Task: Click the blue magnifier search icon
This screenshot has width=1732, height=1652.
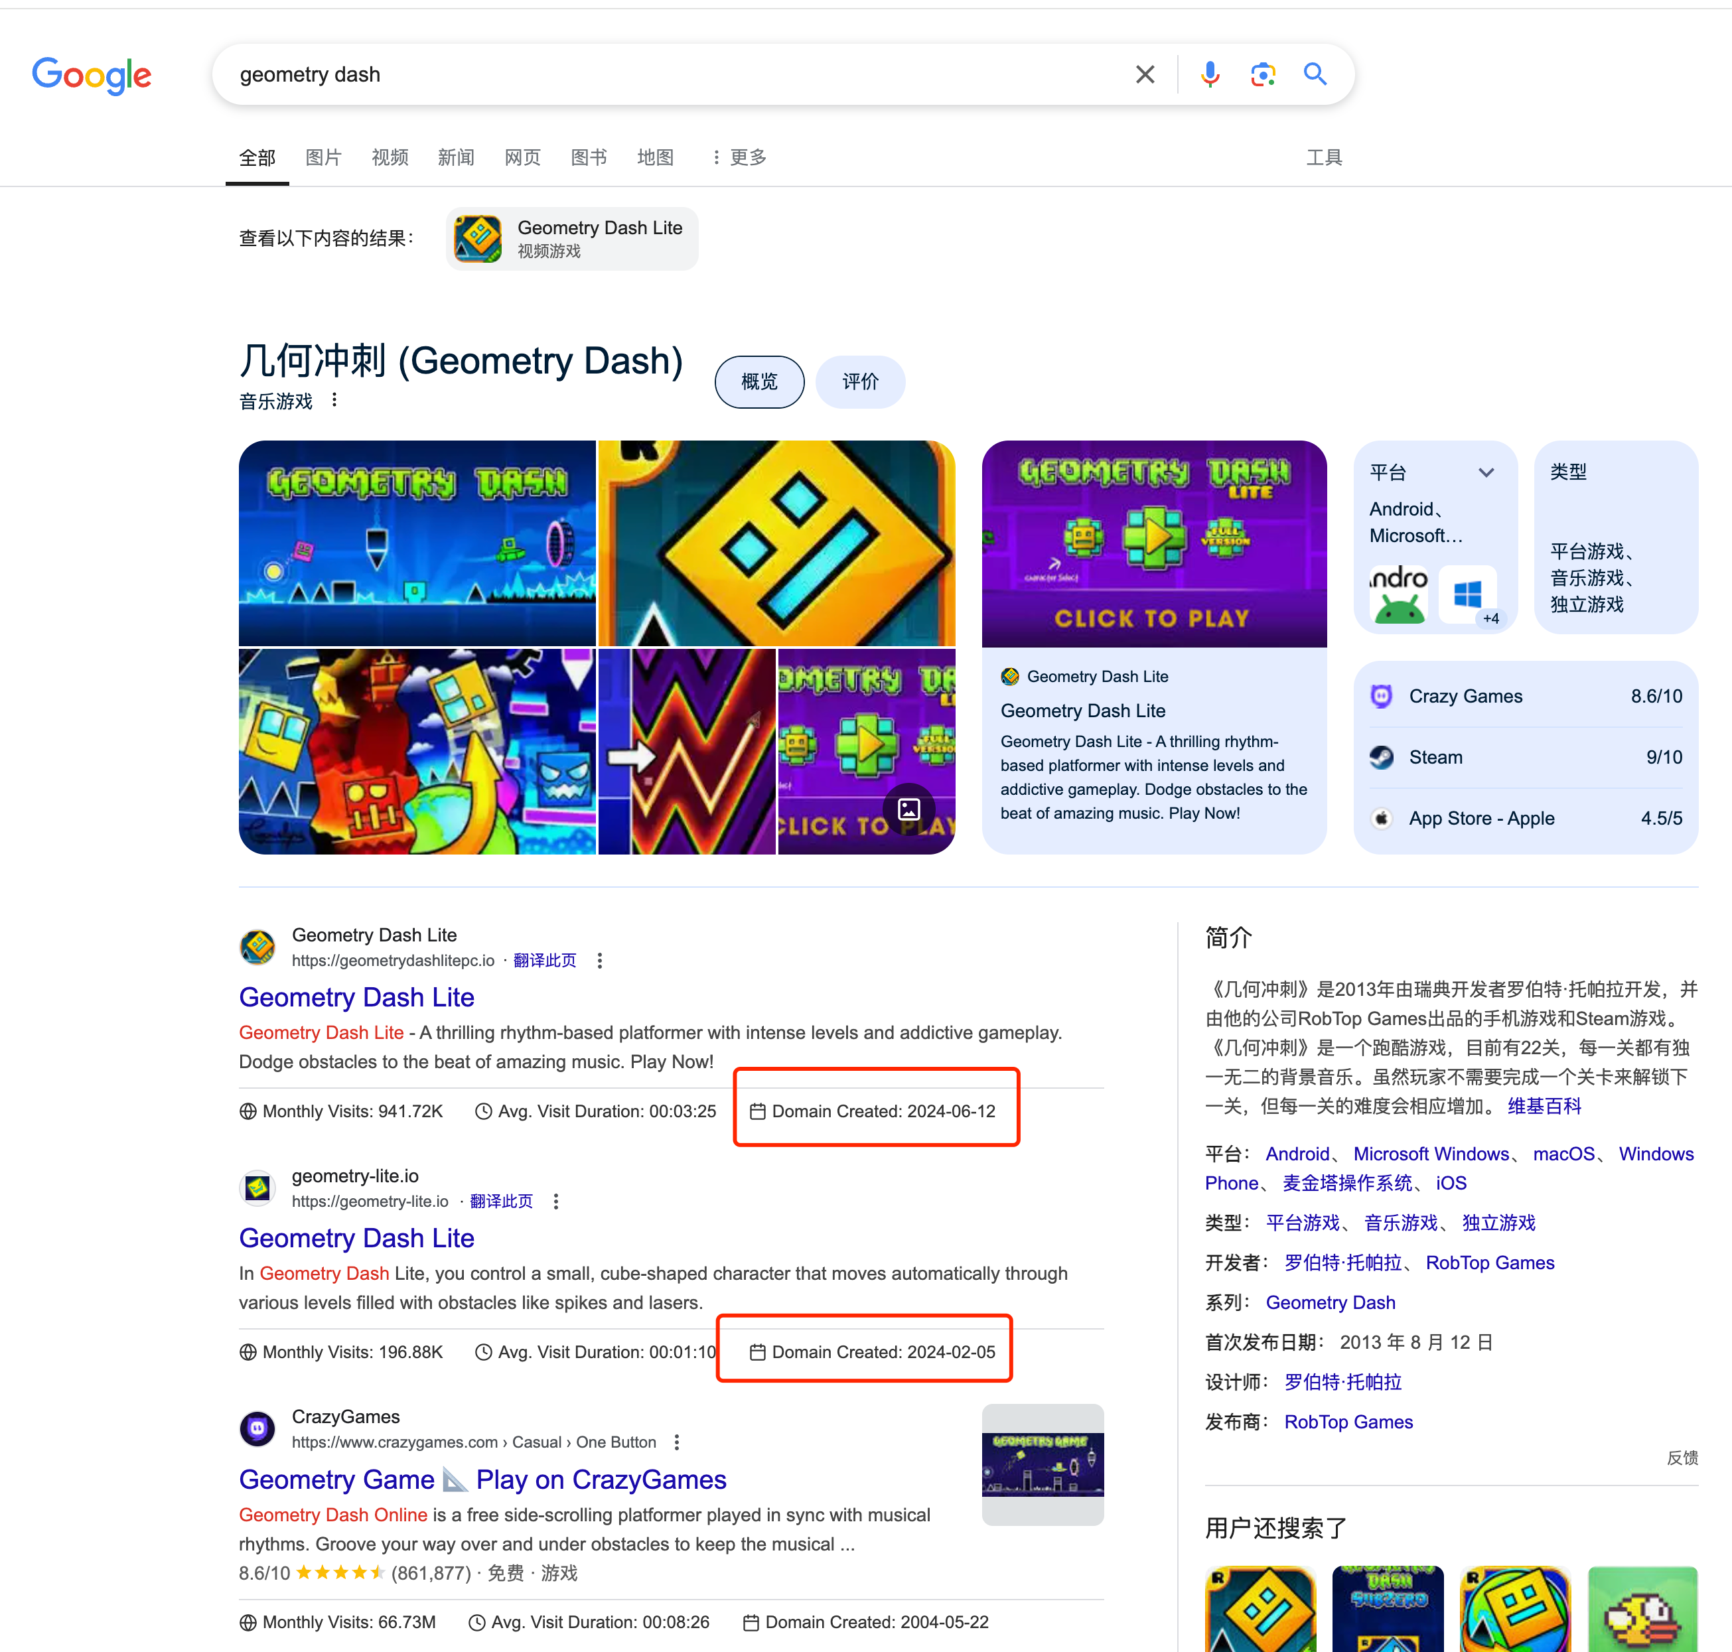Action: pyautogui.click(x=1315, y=75)
